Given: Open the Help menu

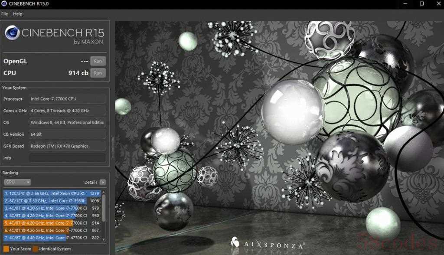Looking at the screenshot, I should pos(17,13).
